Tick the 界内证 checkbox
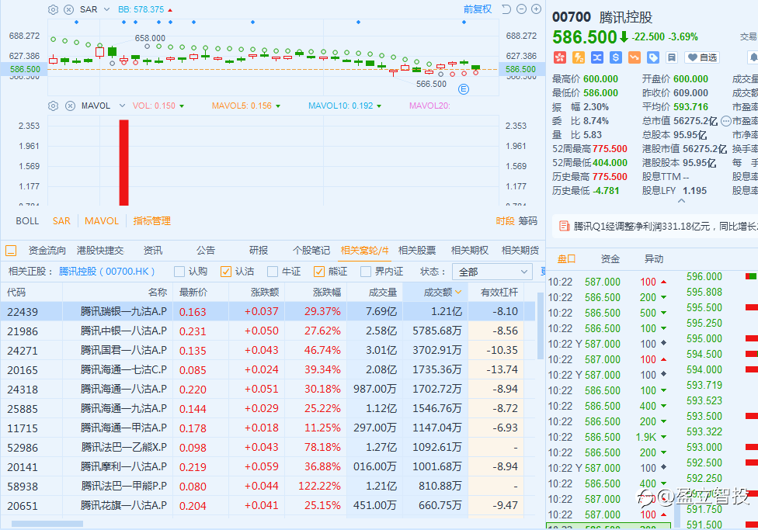 [x=366, y=272]
